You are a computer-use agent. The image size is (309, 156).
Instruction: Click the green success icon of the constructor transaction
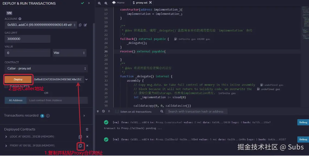coord(106,122)
